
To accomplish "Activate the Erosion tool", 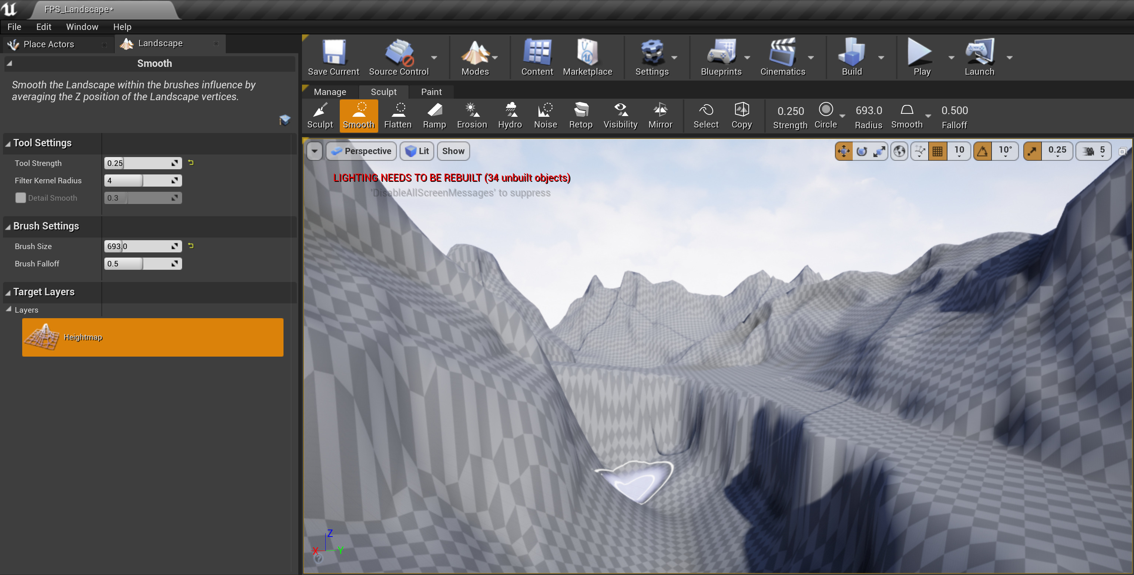I will (471, 115).
